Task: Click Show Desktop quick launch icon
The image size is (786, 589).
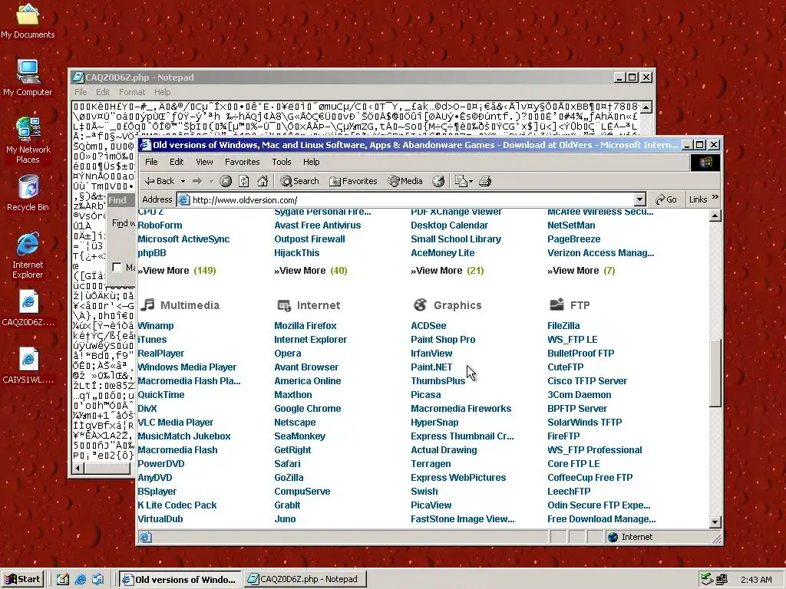Action: [63, 580]
